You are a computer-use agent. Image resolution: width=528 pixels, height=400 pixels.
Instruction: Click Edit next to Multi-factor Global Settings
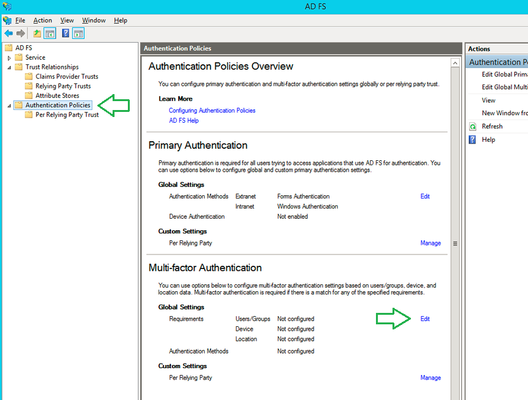424,319
